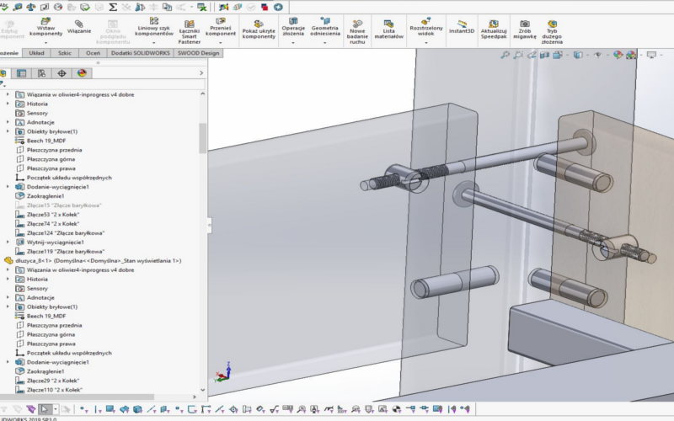Toggle Tryb dużego złożenia mode
This screenshot has height=421, width=674.
coord(552,24)
